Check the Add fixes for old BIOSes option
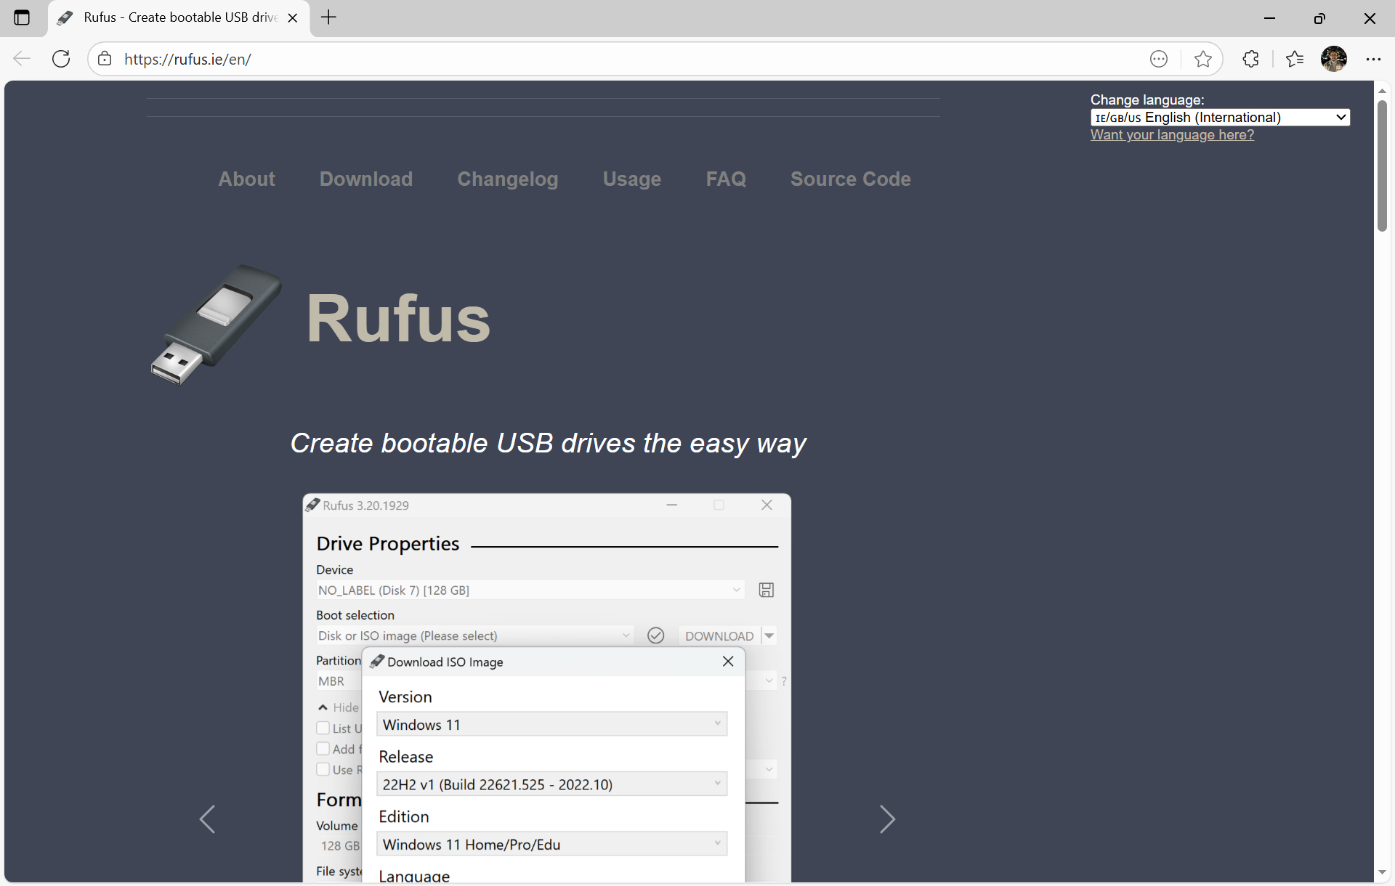Screen dimensions: 1395x886 [x=323, y=748]
